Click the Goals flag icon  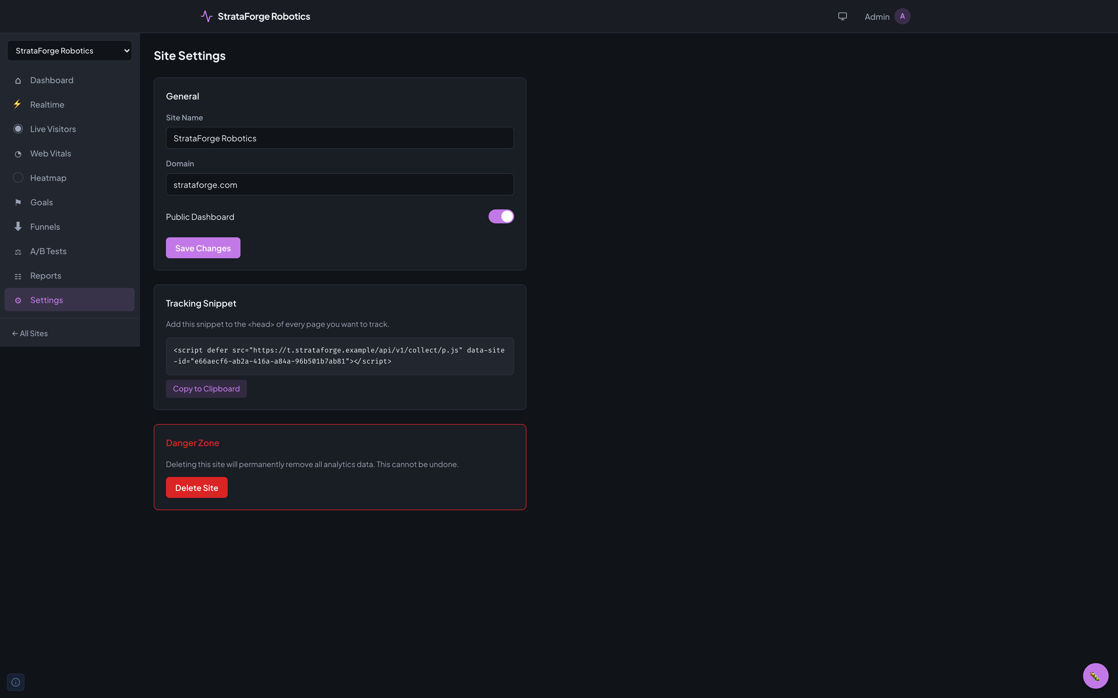[x=18, y=202]
